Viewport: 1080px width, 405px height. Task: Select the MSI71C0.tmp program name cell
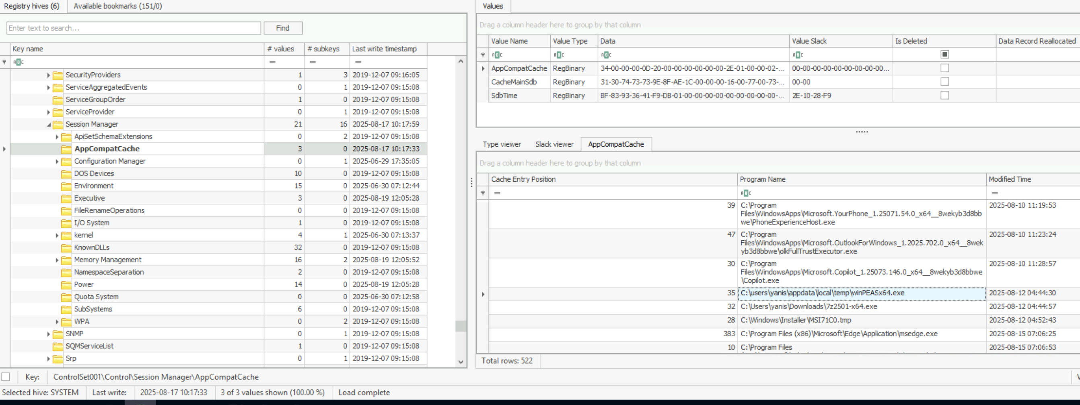862,321
